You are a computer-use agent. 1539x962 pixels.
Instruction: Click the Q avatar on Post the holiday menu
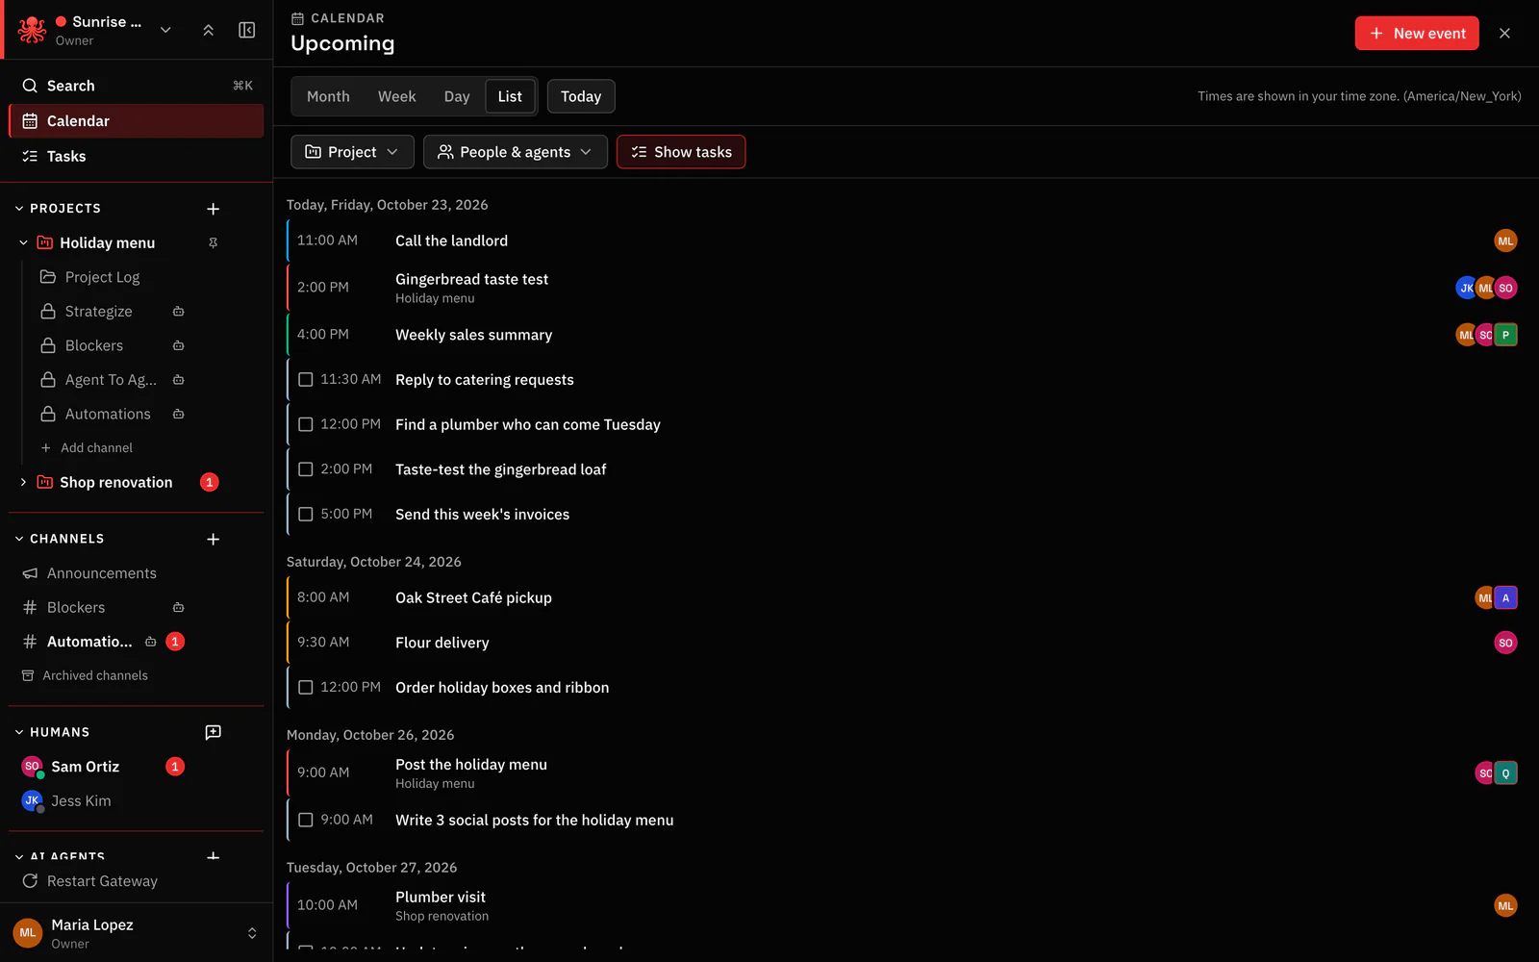tap(1505, 773)
